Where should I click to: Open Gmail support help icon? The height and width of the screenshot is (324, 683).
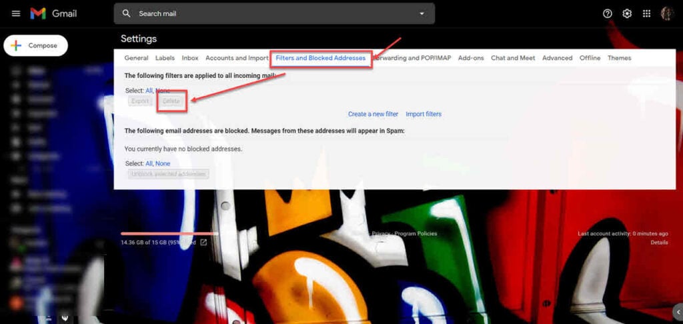point(607,13)
